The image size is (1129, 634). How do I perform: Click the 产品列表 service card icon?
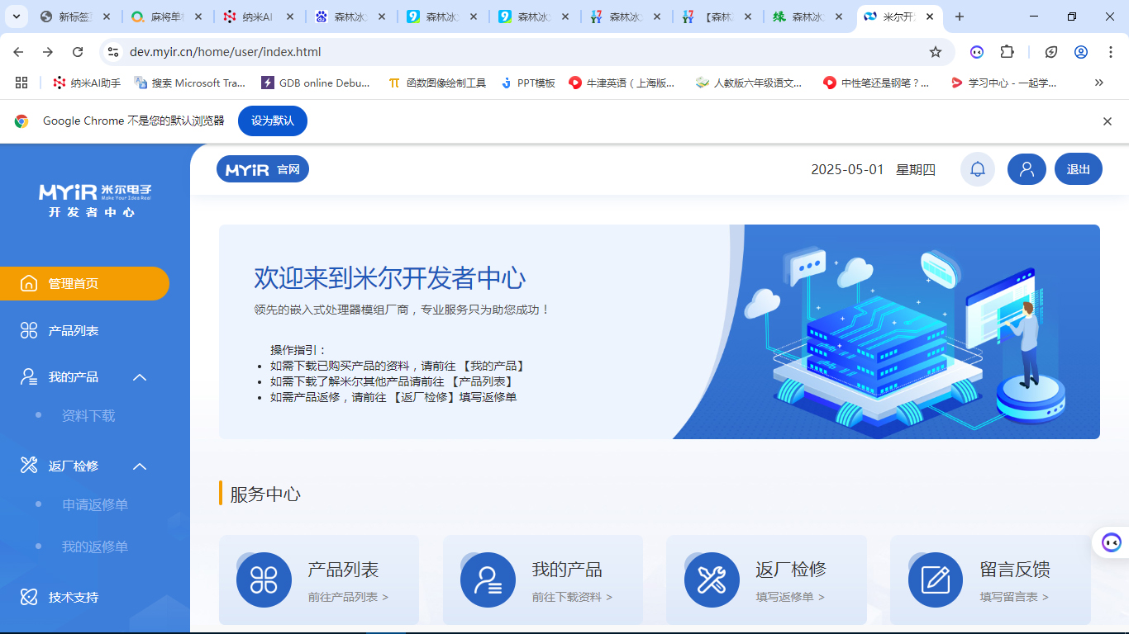pyautogui.click(x=264, y=580)
